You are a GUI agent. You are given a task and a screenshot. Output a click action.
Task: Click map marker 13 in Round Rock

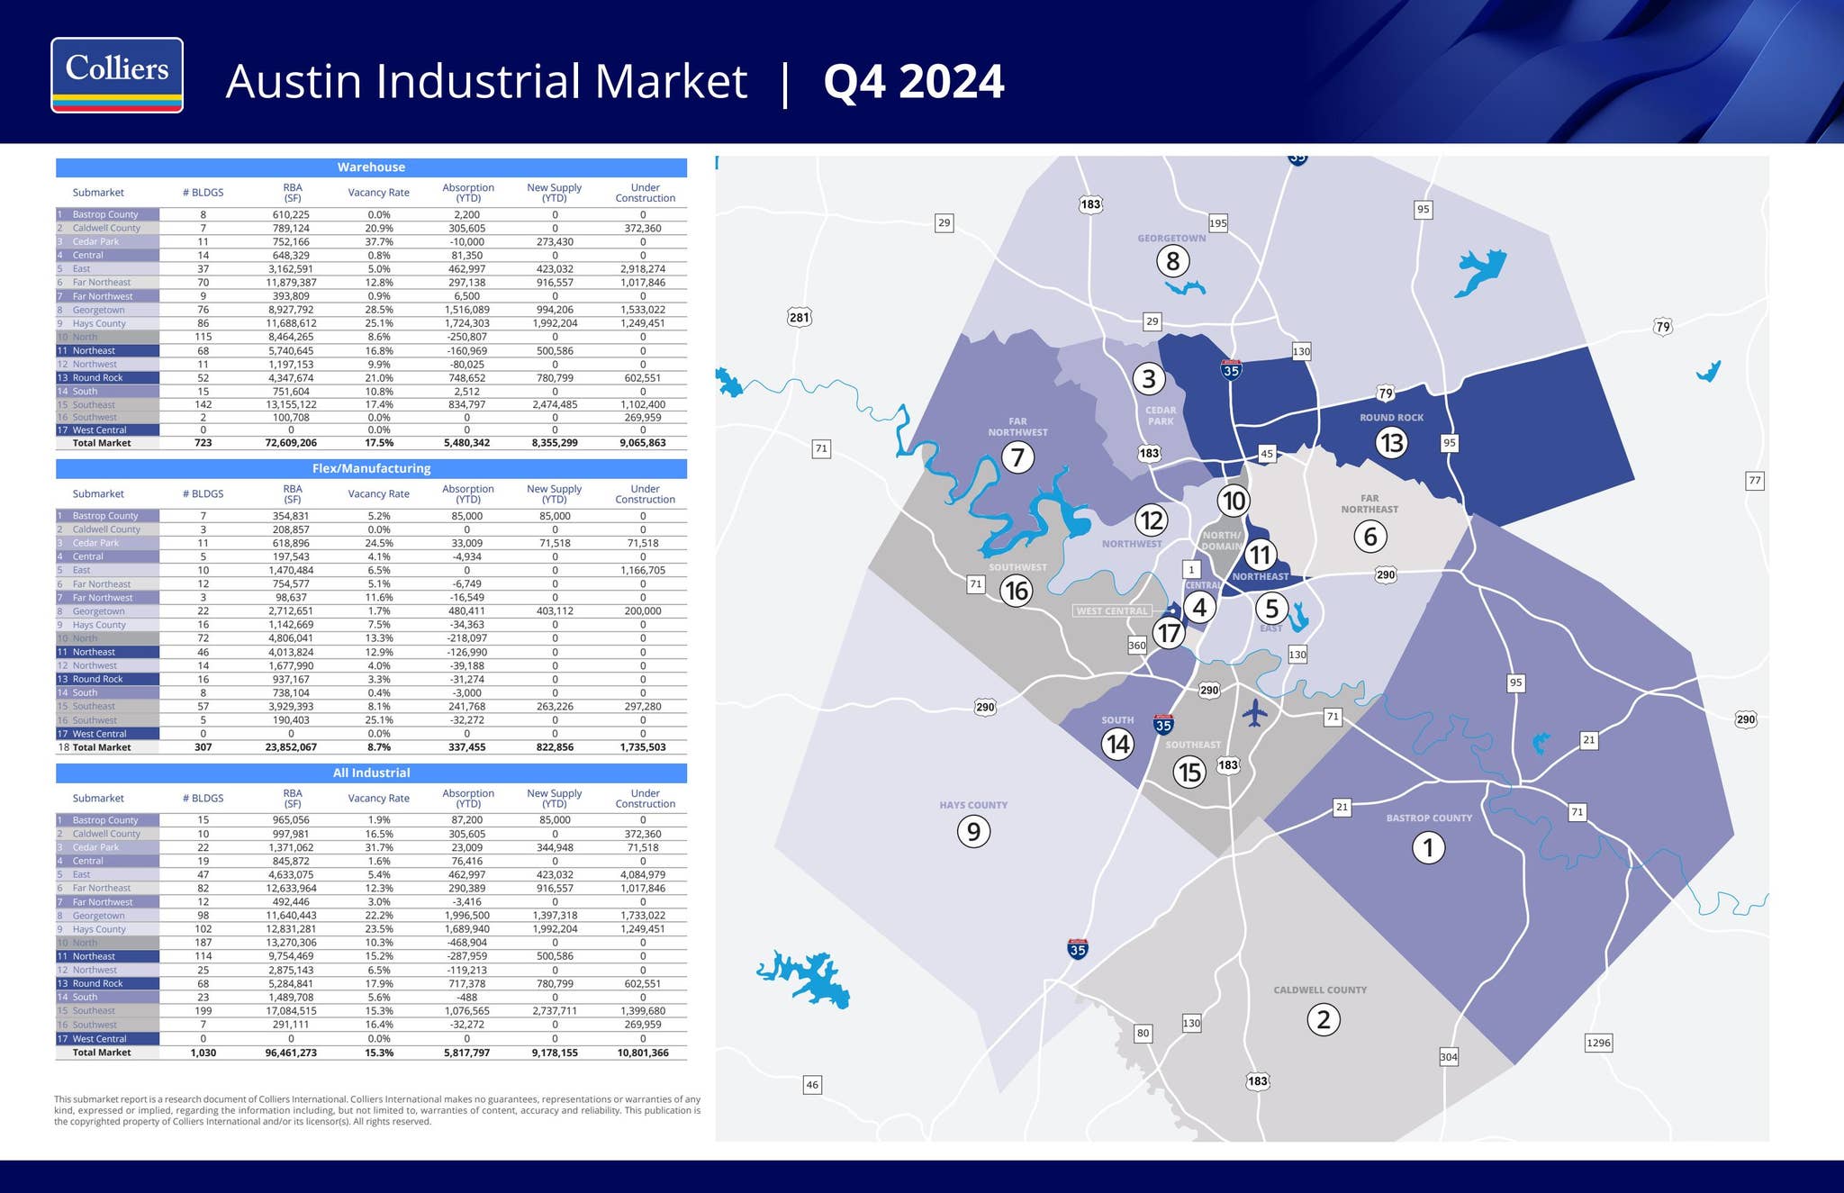click(x=1392, y=442)
